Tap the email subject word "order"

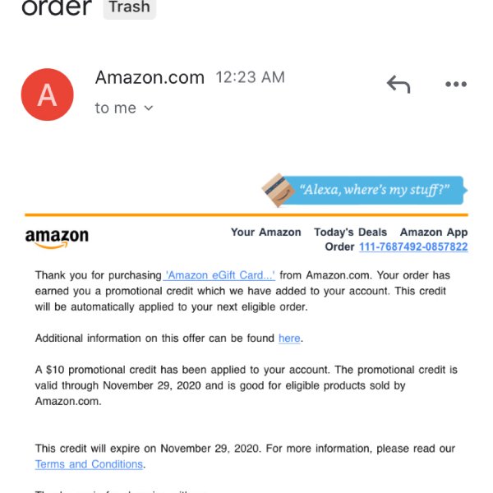(57, 7)
